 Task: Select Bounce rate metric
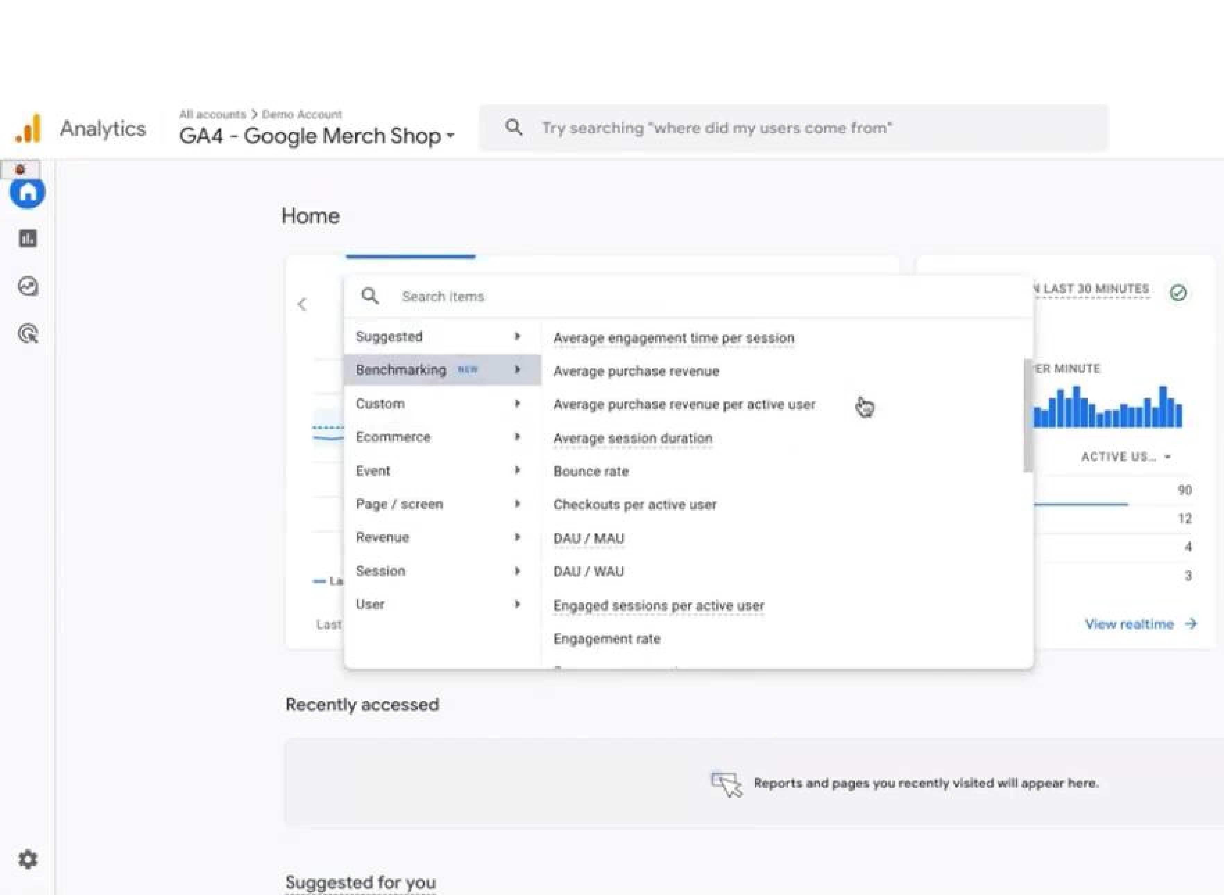[x=590, y=471]
